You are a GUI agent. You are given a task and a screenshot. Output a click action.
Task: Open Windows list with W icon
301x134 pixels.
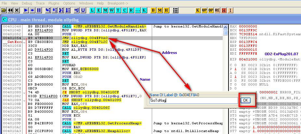112,10
